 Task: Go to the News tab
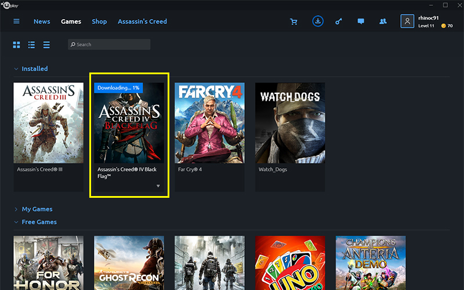click(42, 21)
